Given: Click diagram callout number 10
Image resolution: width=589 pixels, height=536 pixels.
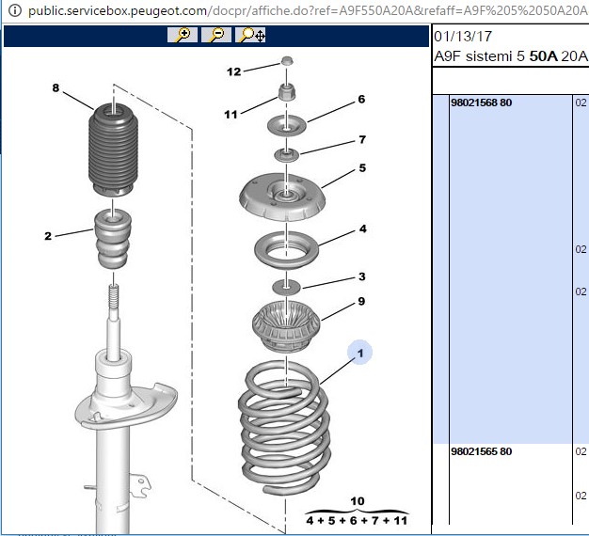Looking at the screenshot, I should [x=358, y=501].
